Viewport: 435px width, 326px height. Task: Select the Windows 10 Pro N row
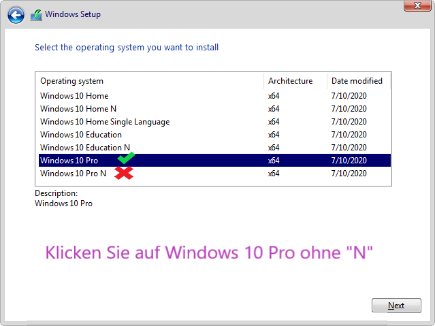click(214, 174)
